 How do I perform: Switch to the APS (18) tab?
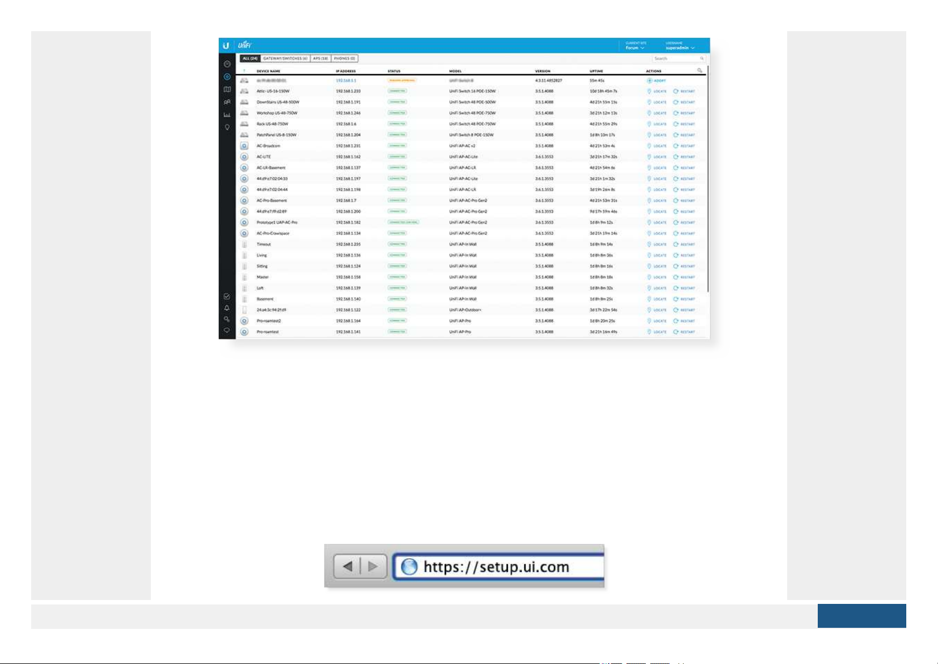coord(321,58)
